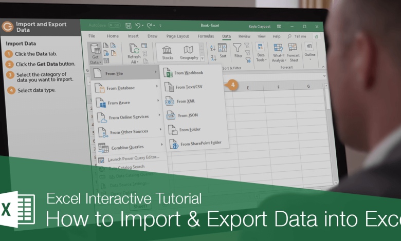Click the Edit Links icon
Viewport: 401px width, 241px height.
pos(145,61)
